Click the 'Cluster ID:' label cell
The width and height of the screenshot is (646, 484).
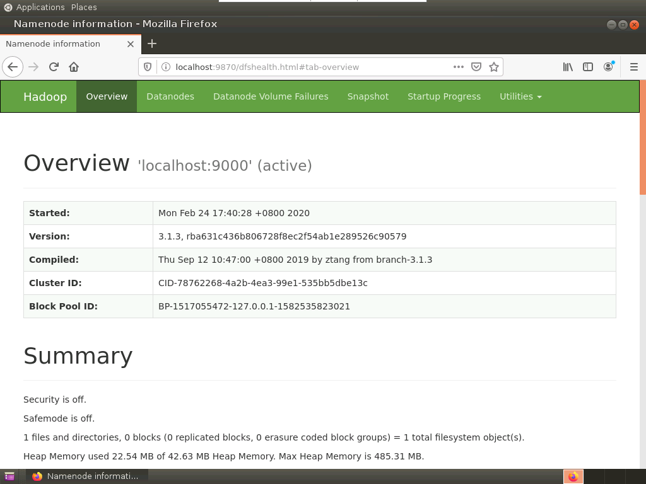(x=88, y=283)
